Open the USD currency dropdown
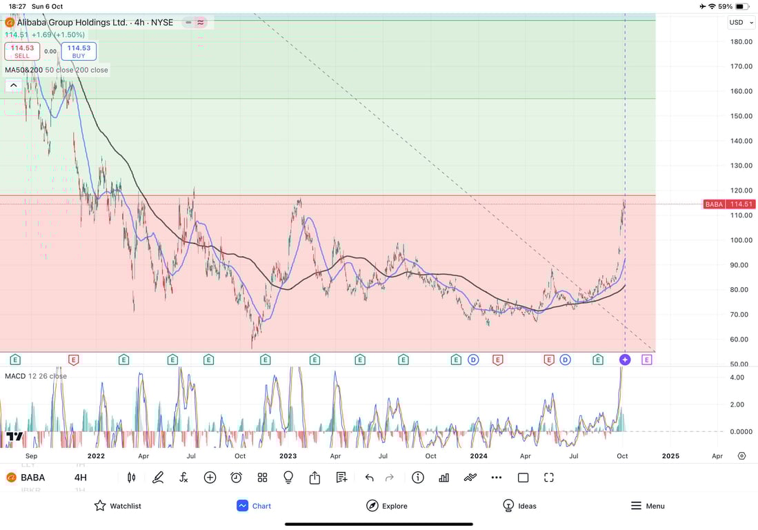 click(741, 23)
